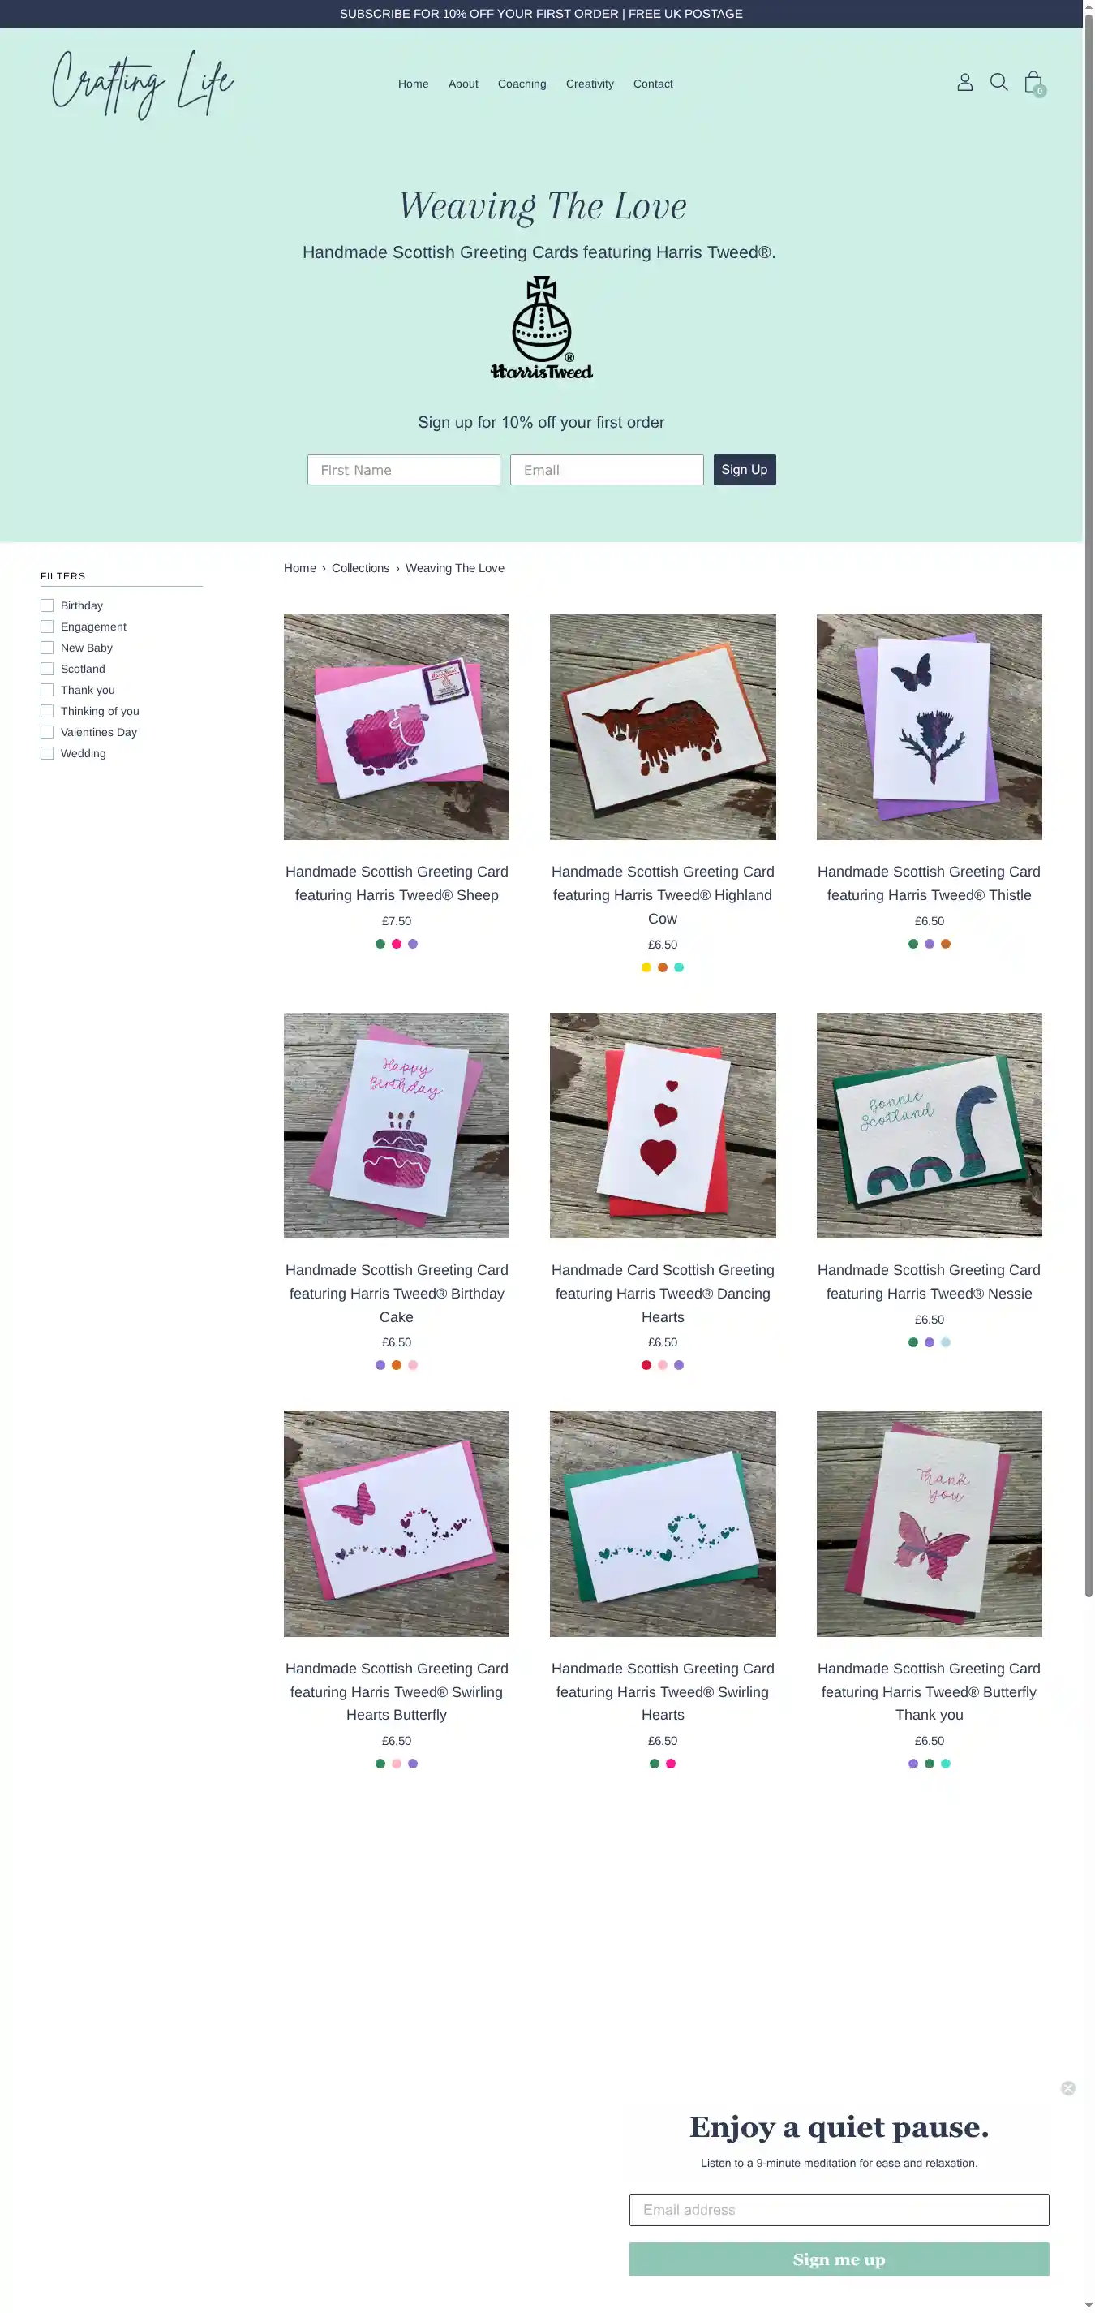1095x2313 pixels.
Task: Open the About menu link
Action: coord(463,84)
